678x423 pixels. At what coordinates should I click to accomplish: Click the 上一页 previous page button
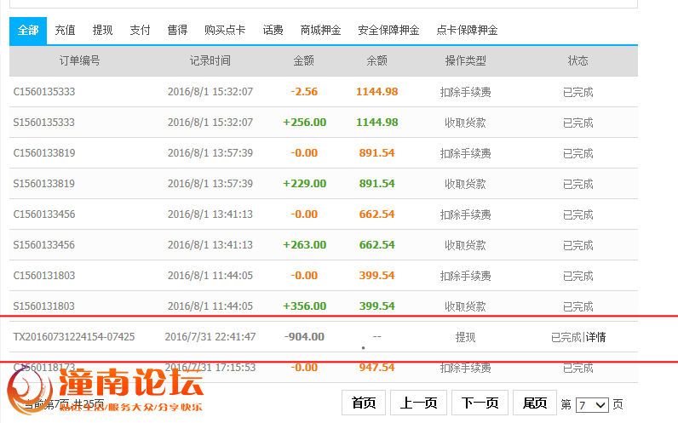(418, 403)
